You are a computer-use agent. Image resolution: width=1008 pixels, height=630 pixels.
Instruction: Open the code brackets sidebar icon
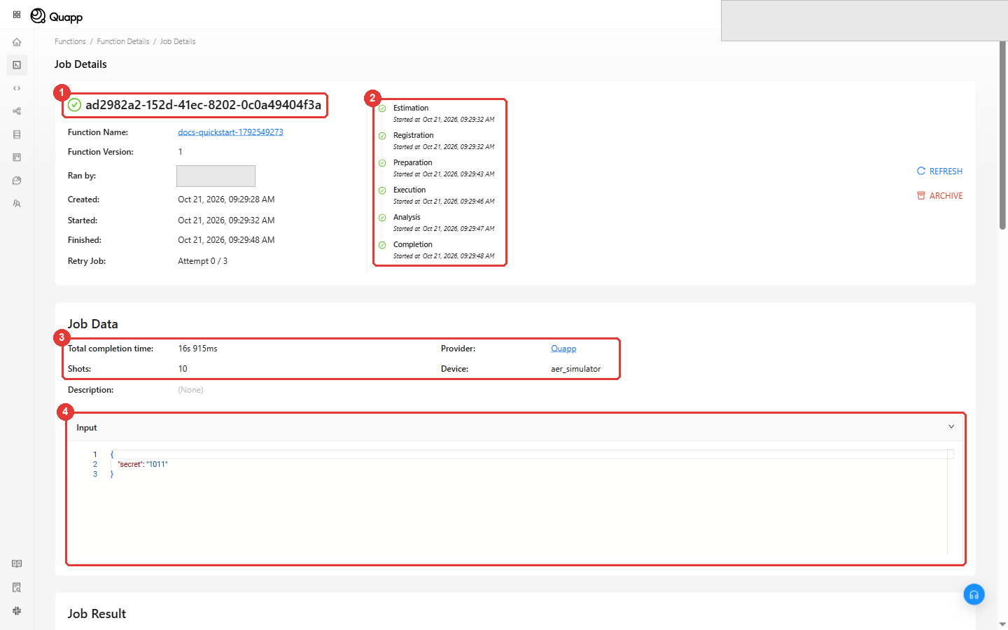click(17, 88)
